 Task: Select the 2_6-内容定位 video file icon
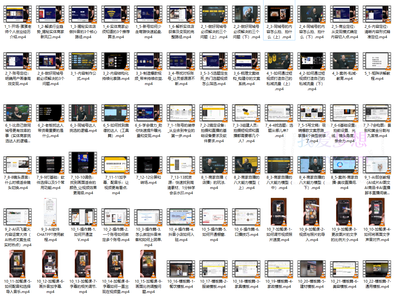point(377,14)
